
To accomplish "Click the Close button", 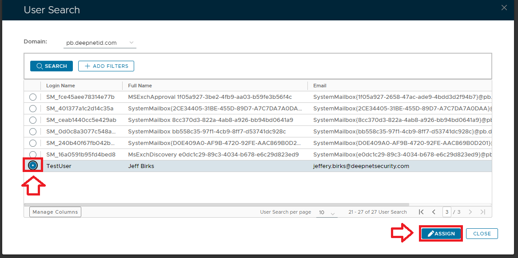I will (482, 234).
